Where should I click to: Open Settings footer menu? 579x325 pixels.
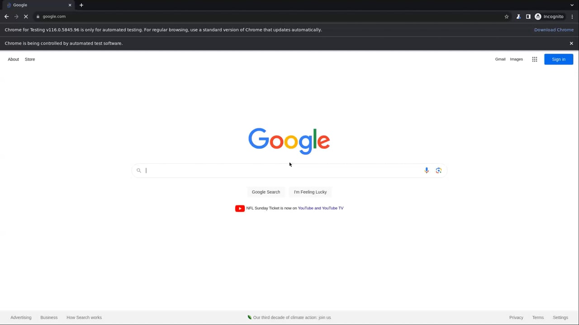[x=560, y=317]
